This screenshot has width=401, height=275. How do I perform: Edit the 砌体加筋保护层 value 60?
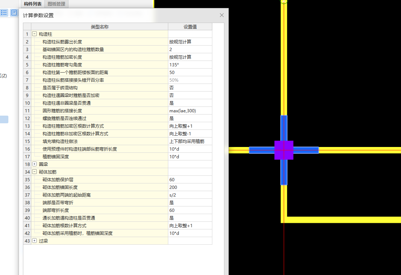tap(190, 179)
